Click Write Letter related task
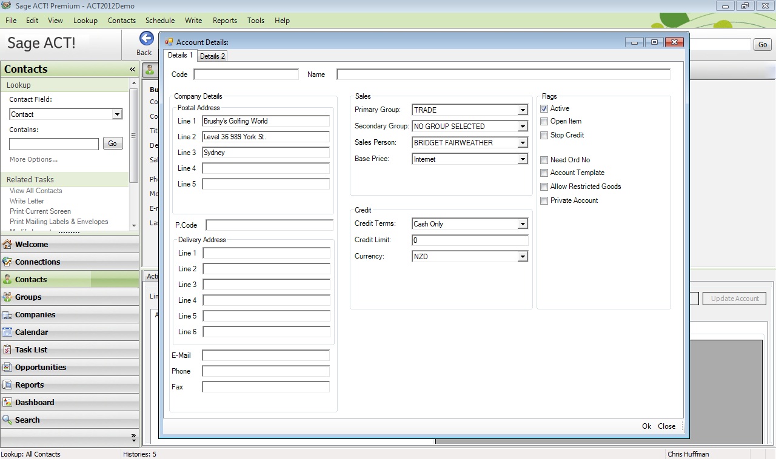Image resolution: width=776 pixels, height=459 pixels. coord(27,201)
